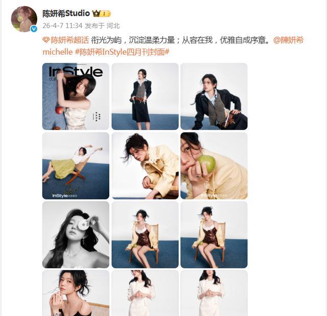Click the super topic diamond icon
Viewport: 327px width, 316px height.
click(46, 40)
